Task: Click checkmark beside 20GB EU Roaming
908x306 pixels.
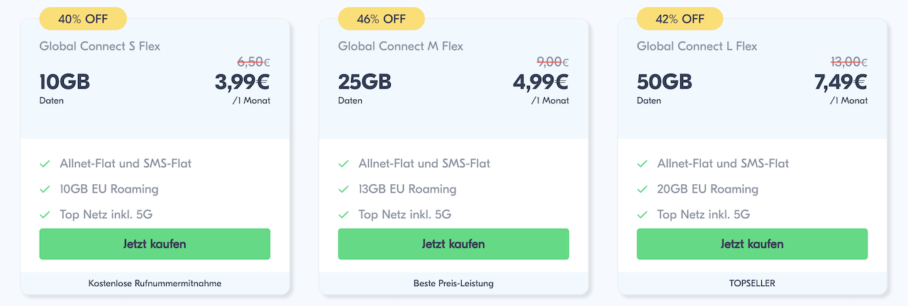Action: [642, 189]
